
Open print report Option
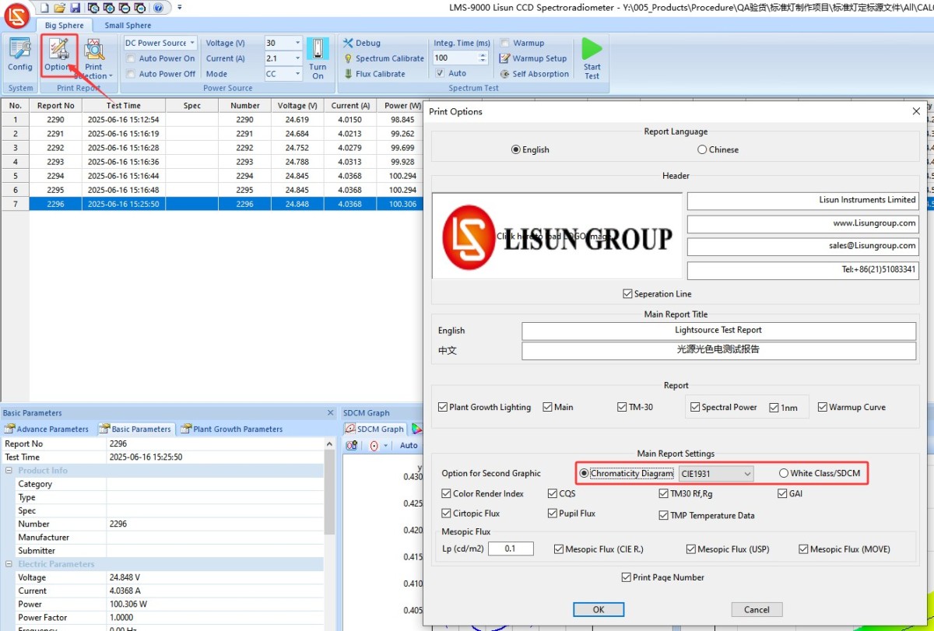click(x=58, y=57)
